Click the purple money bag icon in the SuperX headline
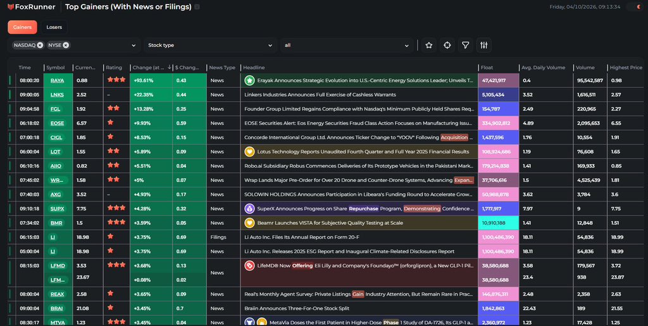This screenshot has height=326, width=648. tap(249, 209)
